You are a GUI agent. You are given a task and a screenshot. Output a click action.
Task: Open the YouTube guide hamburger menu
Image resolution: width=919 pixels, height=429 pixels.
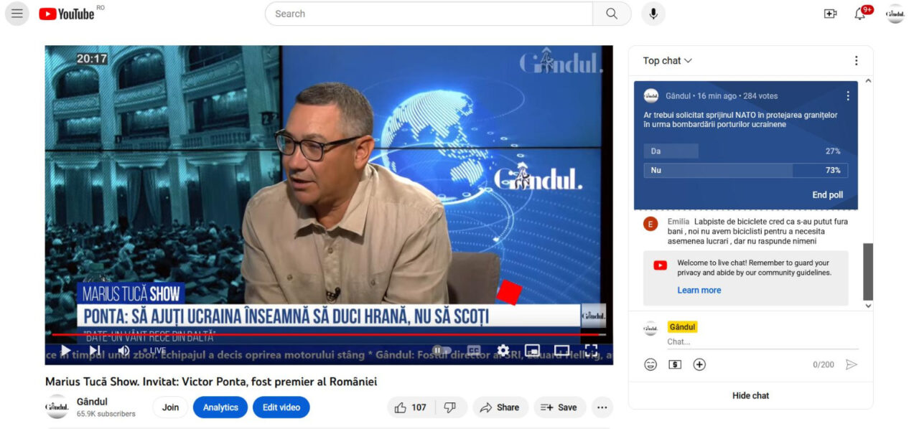click(x=17, y=14)
